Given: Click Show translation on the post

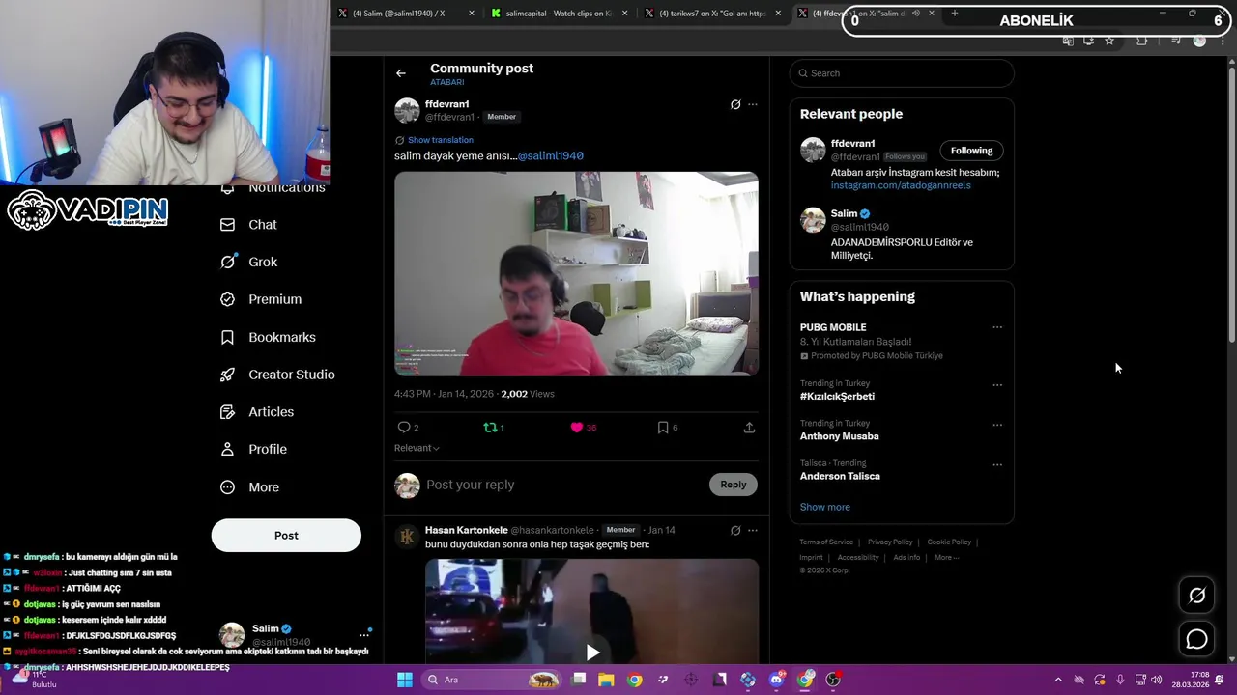Looking at the screenshot, I should pyautogui.click(x=440, y=140).
